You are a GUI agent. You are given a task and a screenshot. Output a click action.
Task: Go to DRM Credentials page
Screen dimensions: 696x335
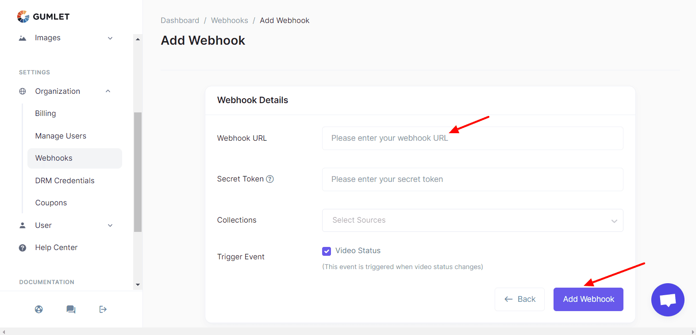[65, 181]
